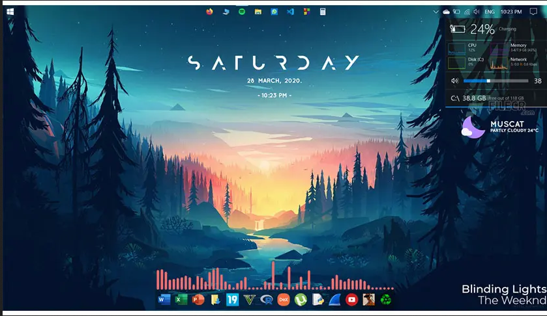Open the ENG language input selector
Image resolution: width=547 pixels, height=316 pixels.
[490, 12]
